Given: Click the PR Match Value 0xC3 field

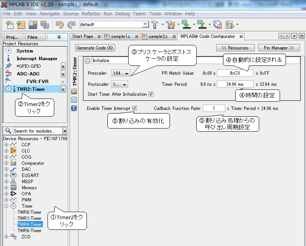Looking at the screenshot, I should click(235, 73).
